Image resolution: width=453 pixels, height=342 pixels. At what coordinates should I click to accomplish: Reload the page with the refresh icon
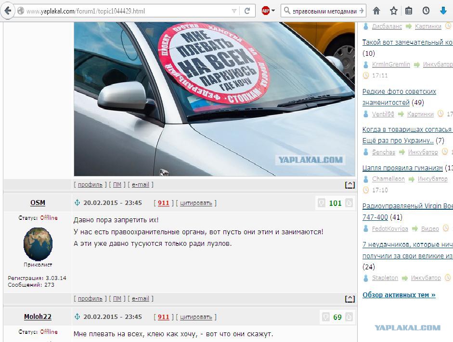tap(247, 11)
